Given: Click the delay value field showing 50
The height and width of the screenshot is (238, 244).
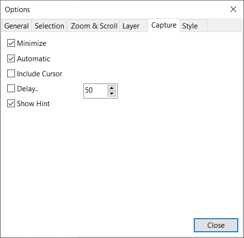Looking at the screenshot, I should point(95,91).
